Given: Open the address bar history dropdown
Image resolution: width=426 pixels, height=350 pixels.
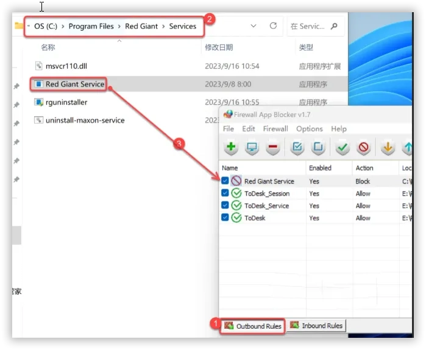Looking at the screenshot, I should 253,26.
